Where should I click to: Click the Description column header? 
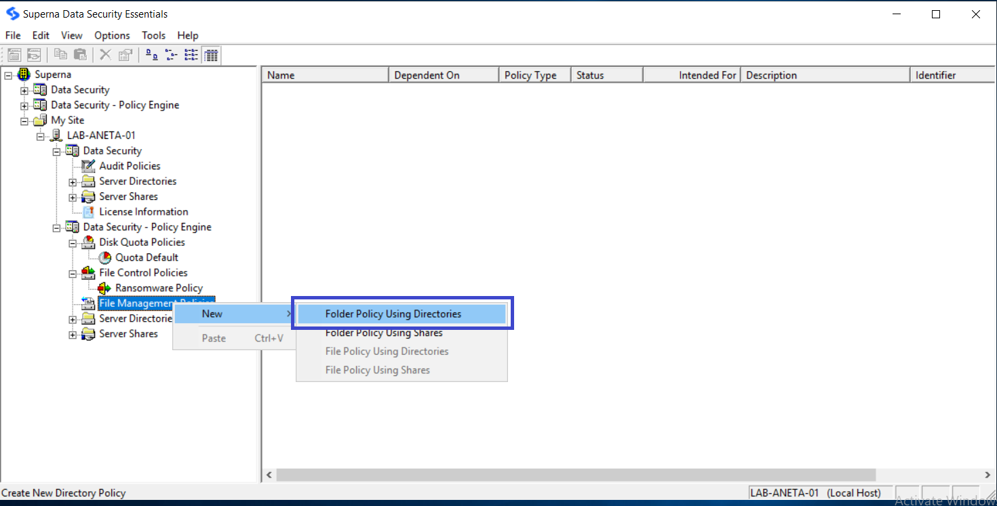point(825,75)
